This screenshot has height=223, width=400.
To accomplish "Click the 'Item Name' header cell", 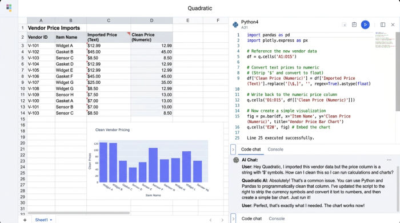I will (x=71, y=37).
